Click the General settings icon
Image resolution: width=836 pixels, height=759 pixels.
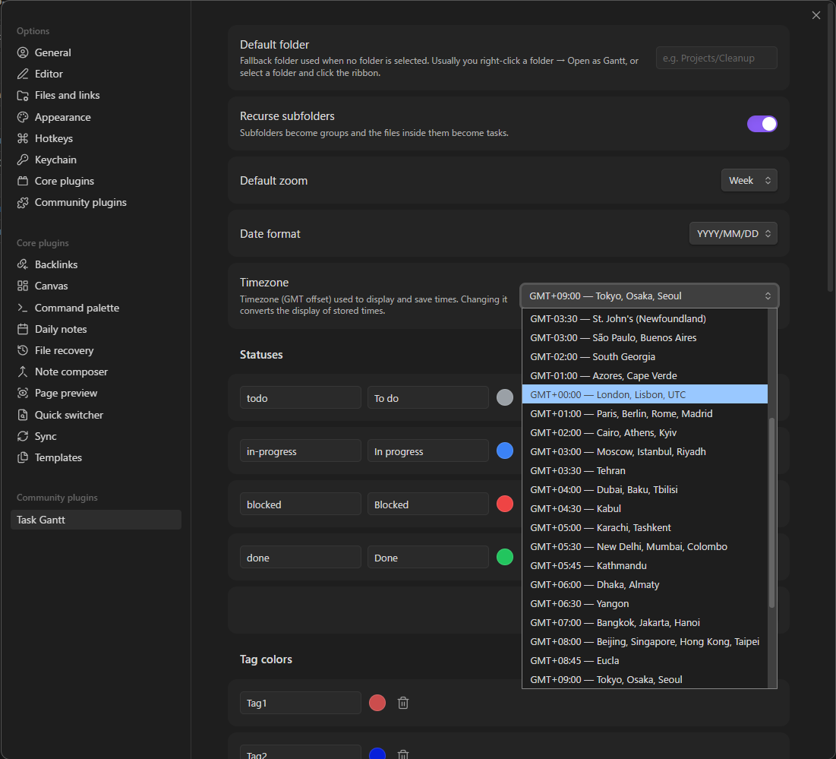point(22,52)
